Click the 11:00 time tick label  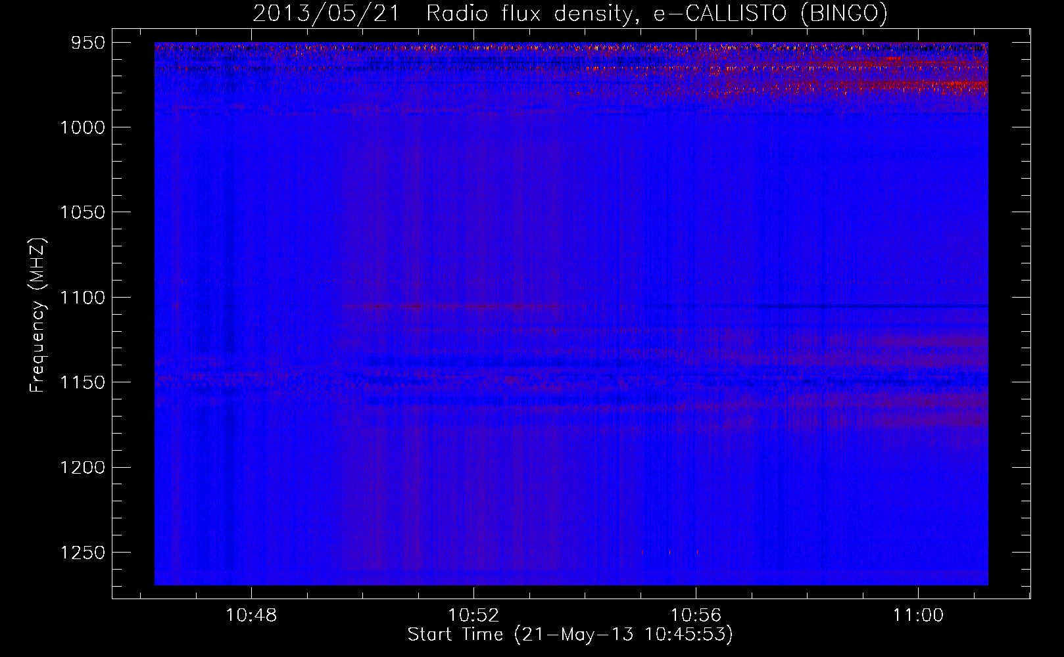tap(918, 616)
